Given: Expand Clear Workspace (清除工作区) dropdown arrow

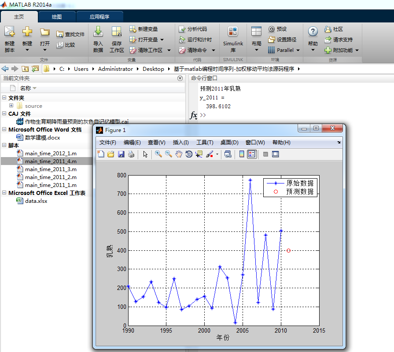Looking at the screenshot, I should 169,50.
